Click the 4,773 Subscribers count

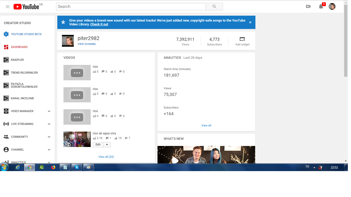pos(214,39)
